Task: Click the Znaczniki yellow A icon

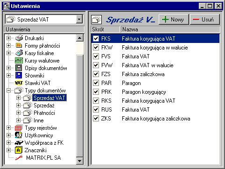Action: [x=19, y=150]
